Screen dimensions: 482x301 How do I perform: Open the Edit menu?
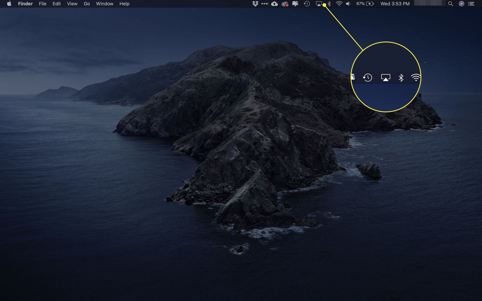click(x=57, y=4)
